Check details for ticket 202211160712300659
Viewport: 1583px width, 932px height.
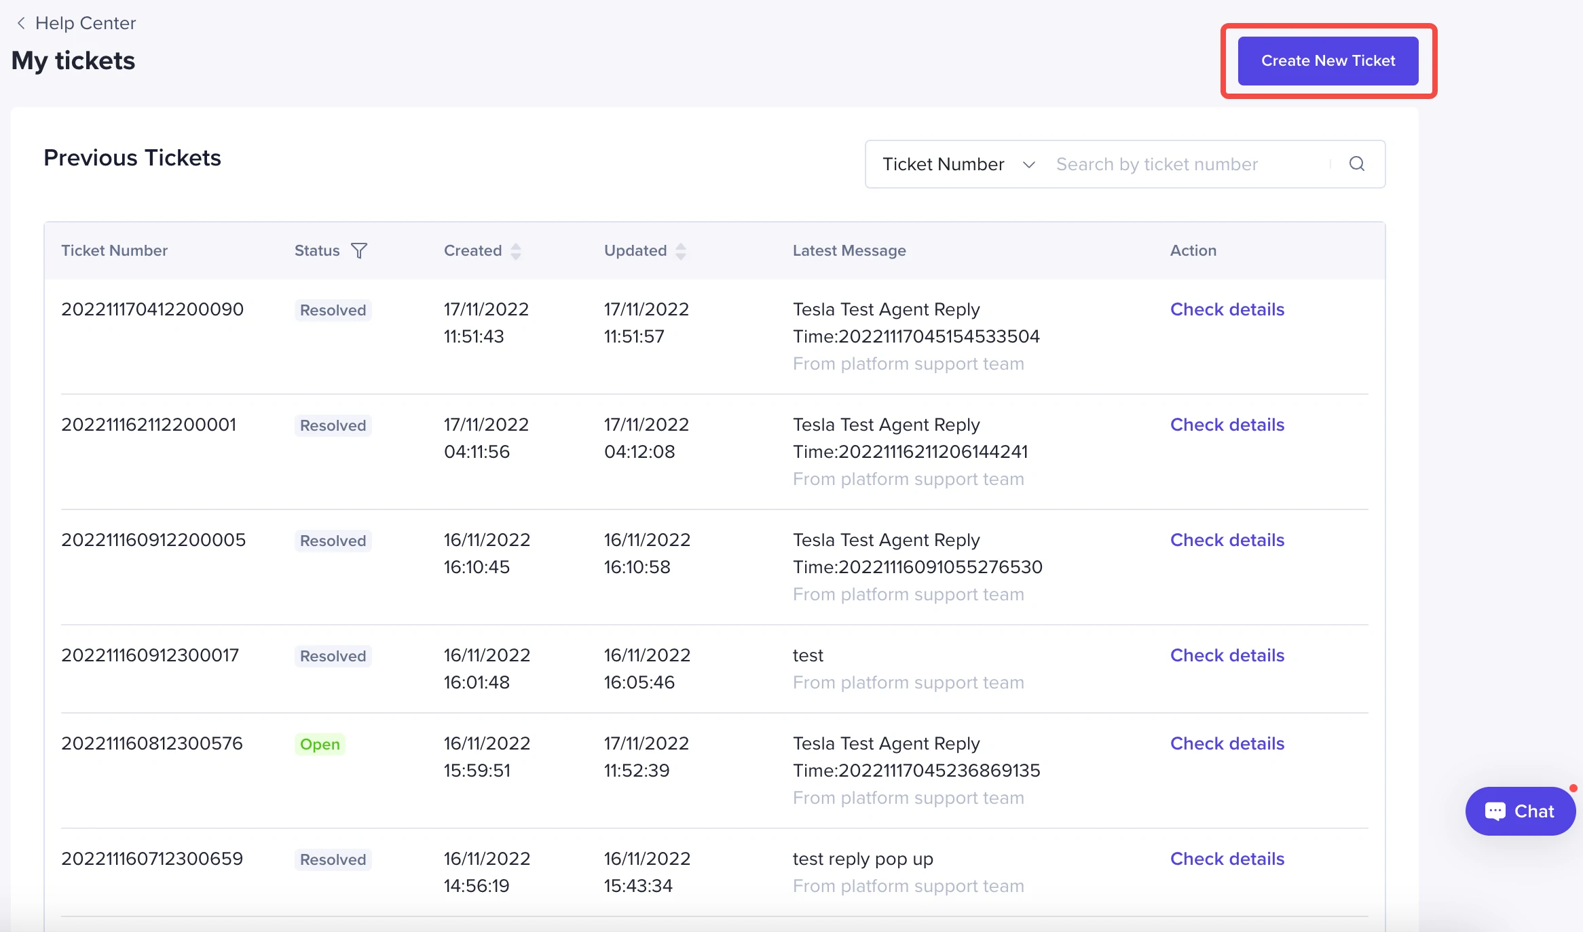(1227, 859)
